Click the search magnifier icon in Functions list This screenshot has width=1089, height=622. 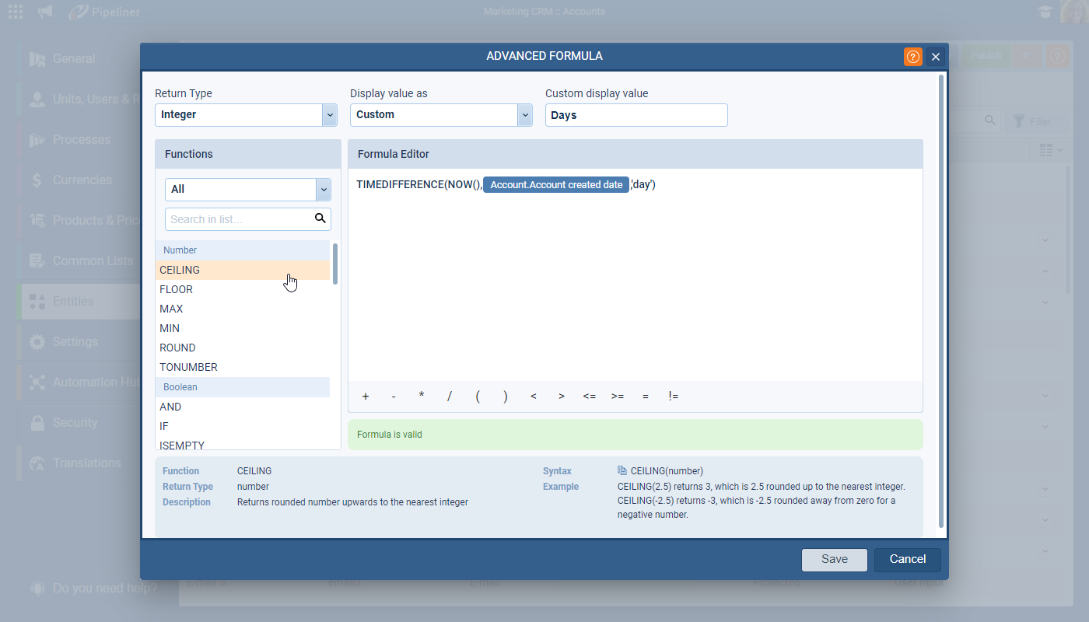pos(320,218)
